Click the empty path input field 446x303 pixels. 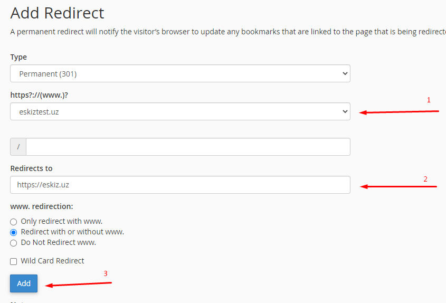(x=187, y=147)
